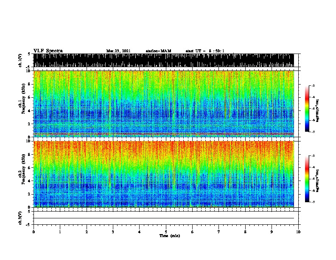The height and width of the screenshot is (260, 336).
Task: Click the 'ch.1(V)' waveform axis label
Action: tap(20, 60)
